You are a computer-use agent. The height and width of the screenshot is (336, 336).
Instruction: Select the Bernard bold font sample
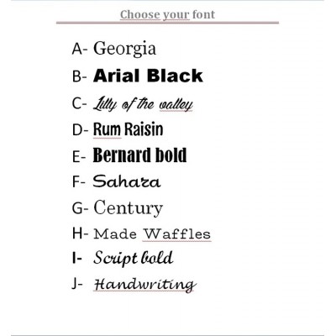coord(139,155)
